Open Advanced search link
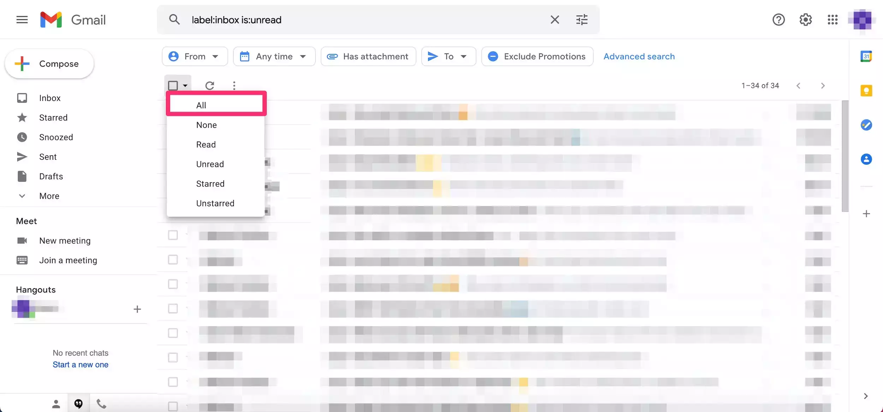Screen dimensions: 883x412 pos(639,56)
